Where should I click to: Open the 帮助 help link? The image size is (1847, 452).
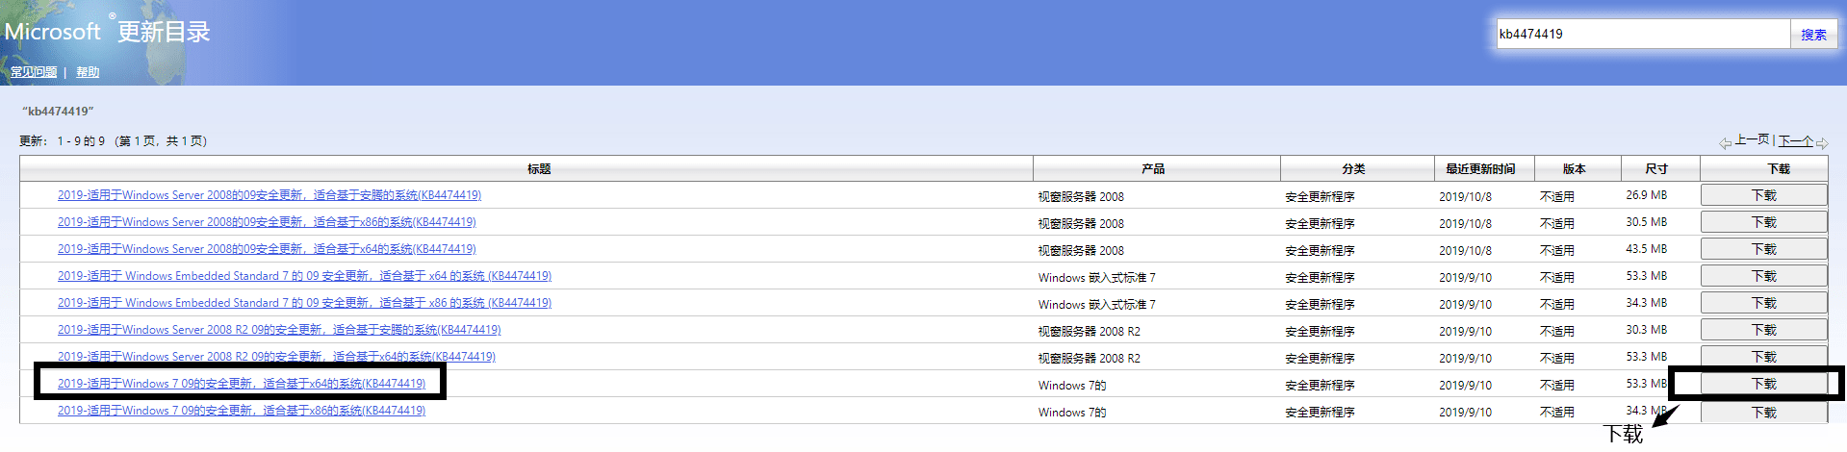[88, 72]
